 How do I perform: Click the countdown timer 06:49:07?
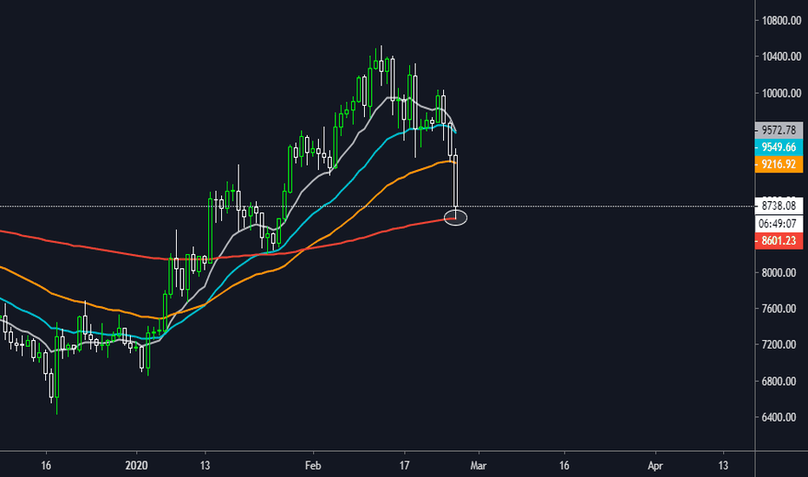[779, 224]
